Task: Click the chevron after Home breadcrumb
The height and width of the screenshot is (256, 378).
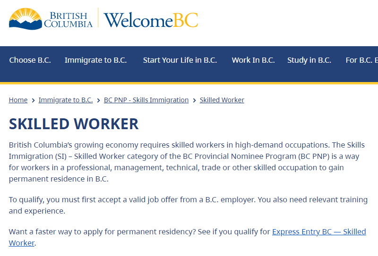Action: 33,100
